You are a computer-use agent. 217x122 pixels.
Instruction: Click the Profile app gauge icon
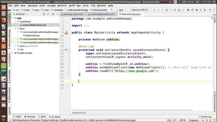click(175, 10)
